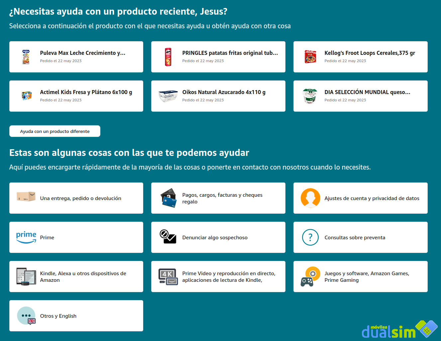
Task: Select the PRINGLES patatas fritas order
Action: [218, 57]
